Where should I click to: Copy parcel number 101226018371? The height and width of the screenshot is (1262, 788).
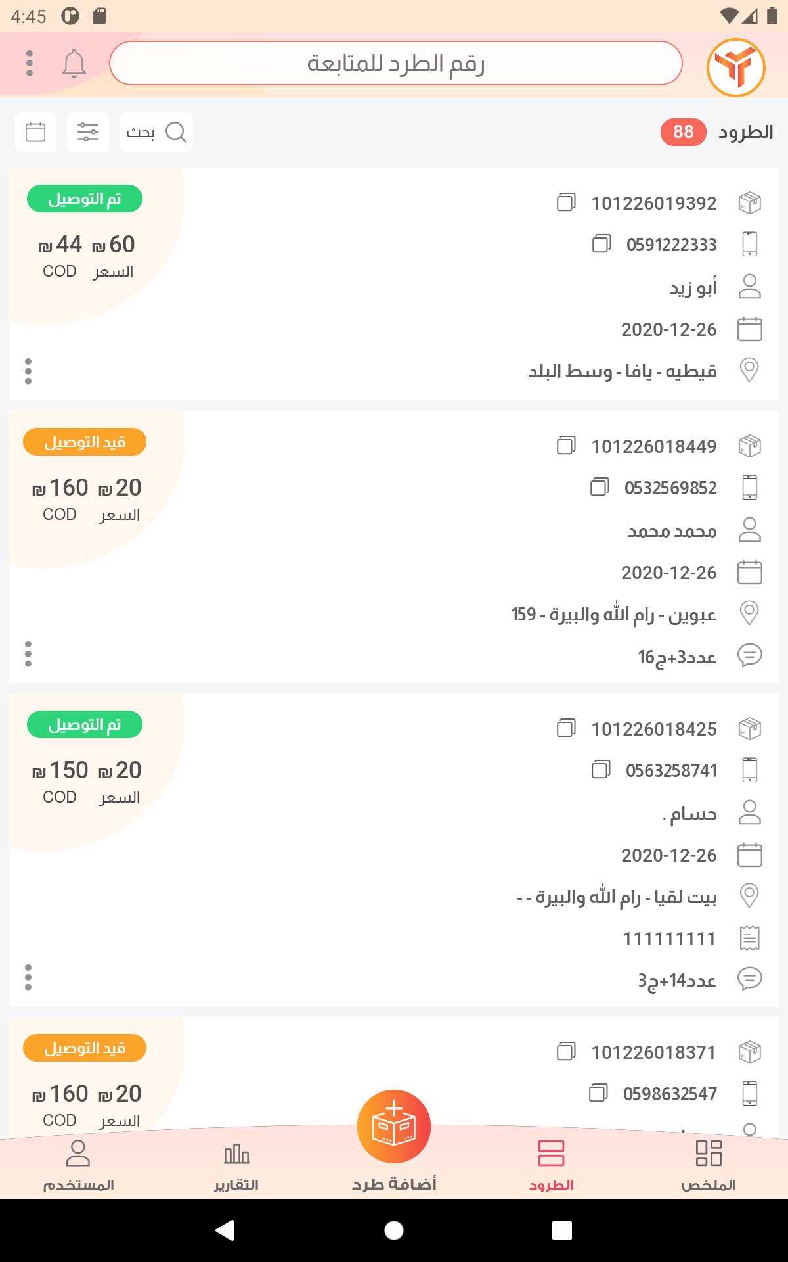point(566,1052)
